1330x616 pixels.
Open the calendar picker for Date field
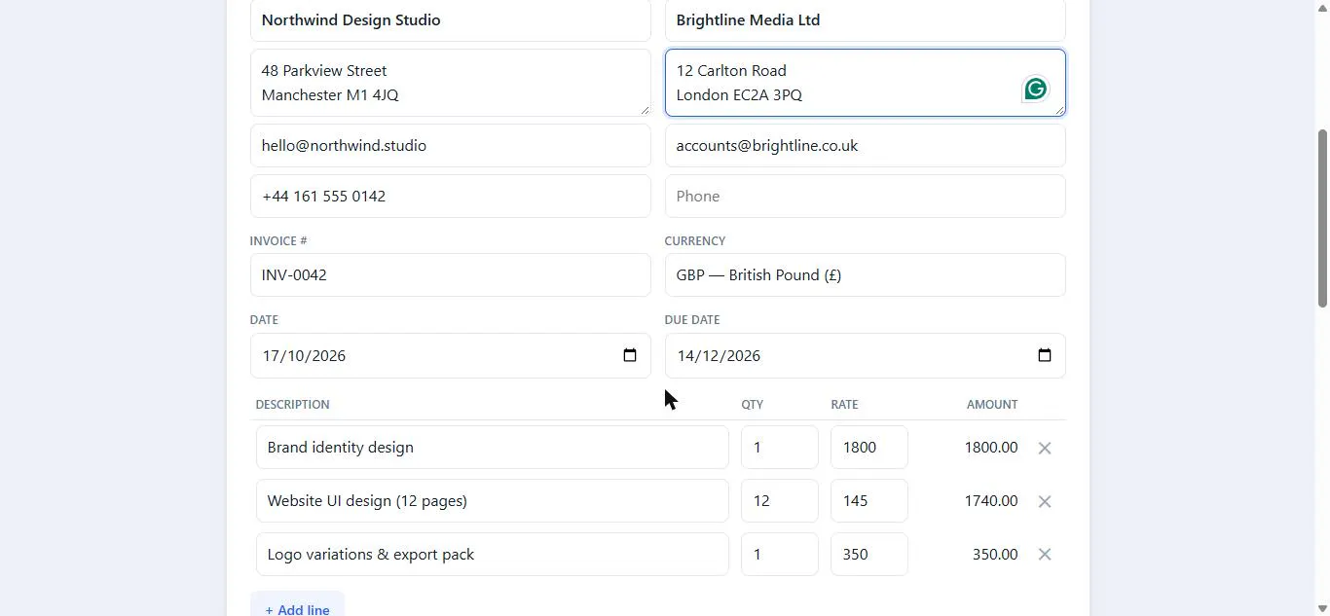pos(630,355)
